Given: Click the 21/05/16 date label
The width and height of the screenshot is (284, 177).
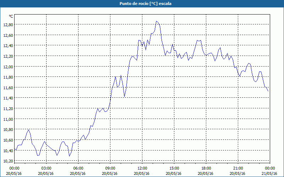Looking at the screenshot, I should click(269, 173).
